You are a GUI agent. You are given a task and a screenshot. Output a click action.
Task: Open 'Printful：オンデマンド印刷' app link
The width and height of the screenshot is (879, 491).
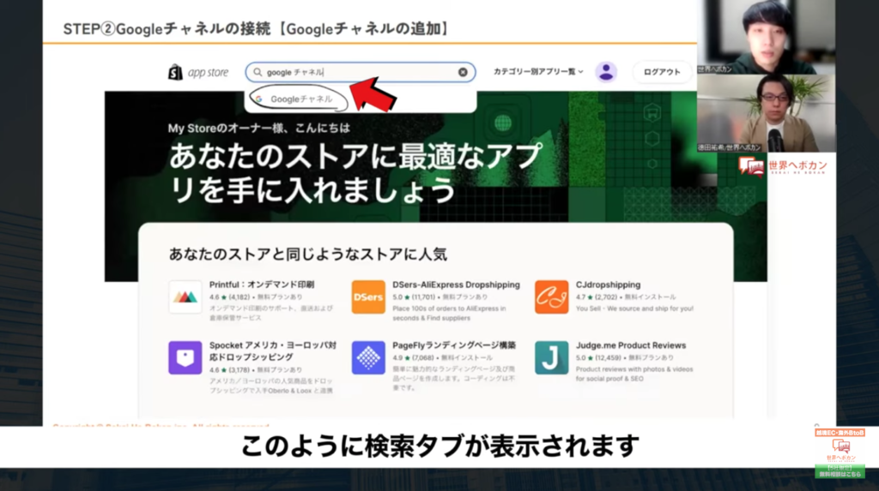[262, 284]
